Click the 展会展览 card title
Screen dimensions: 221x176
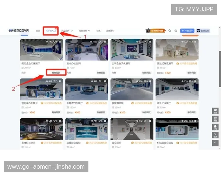point(116,143)
